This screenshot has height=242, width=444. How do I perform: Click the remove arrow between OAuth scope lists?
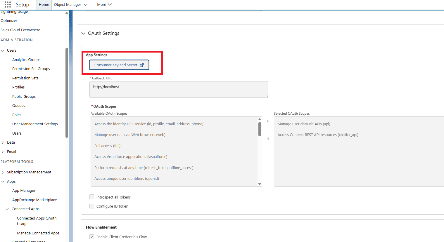[x=268, y=139]
